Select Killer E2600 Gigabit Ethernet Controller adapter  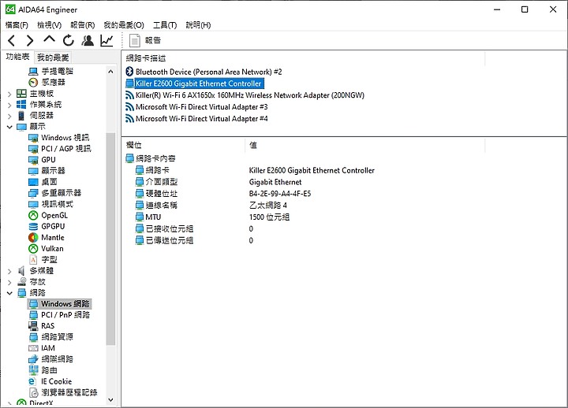coord(195,83)
